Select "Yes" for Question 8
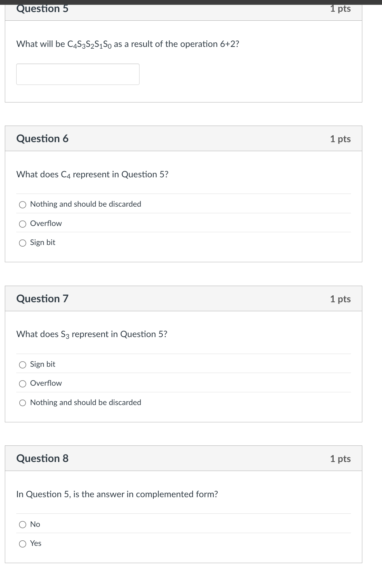Viewport: 382px width, 570px height. point(22,543)
